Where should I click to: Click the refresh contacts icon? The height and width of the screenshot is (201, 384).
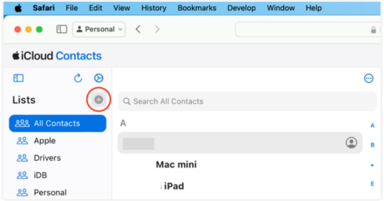pos(78,78)
